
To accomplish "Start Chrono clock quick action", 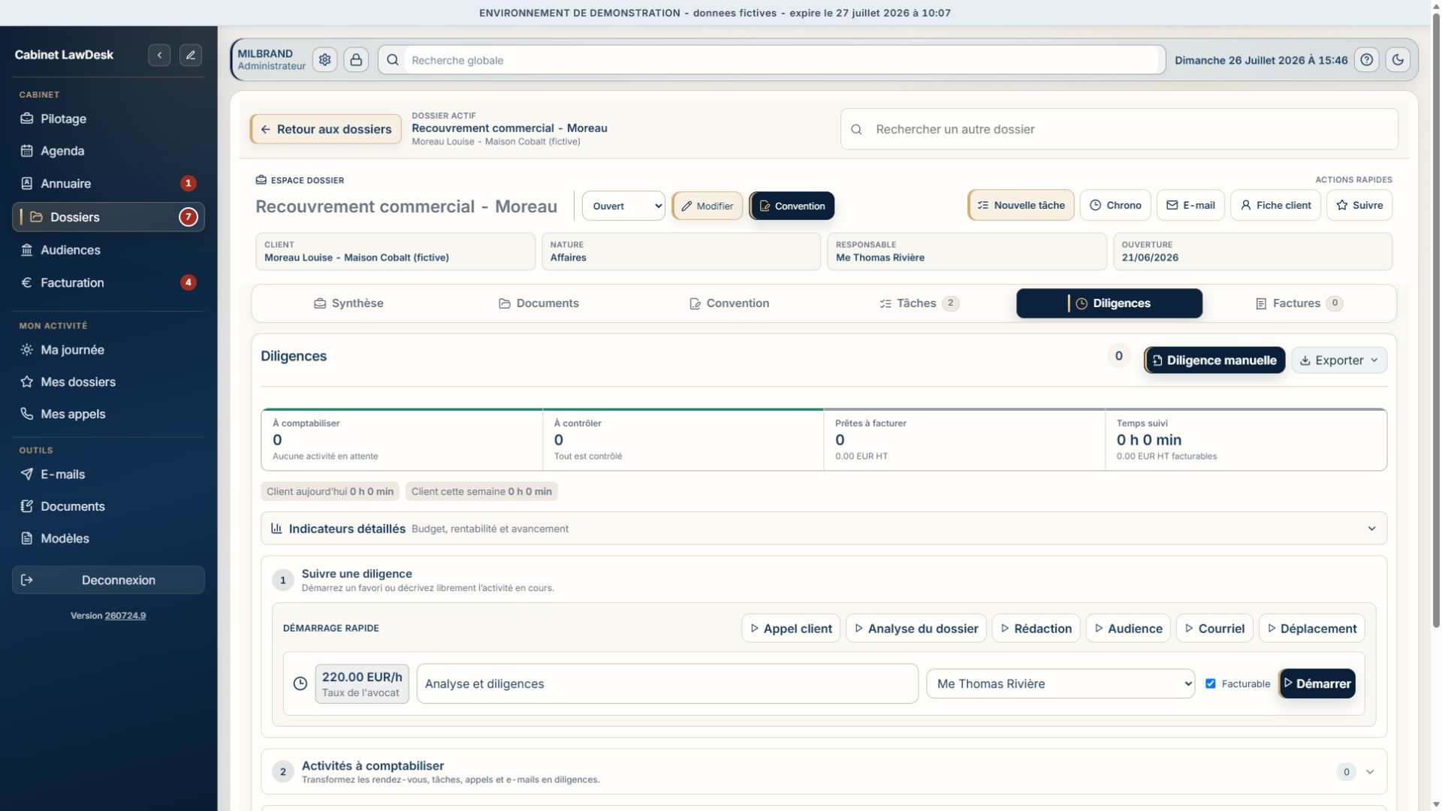I will click(1115, 205).
